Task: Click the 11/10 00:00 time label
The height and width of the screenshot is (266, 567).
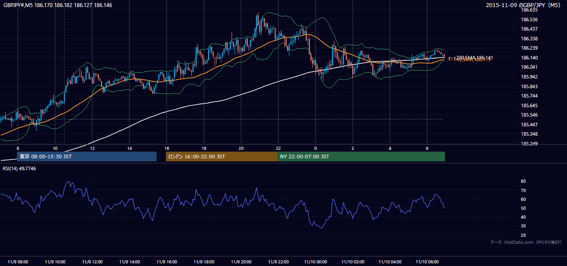Action: coord(316,262)
